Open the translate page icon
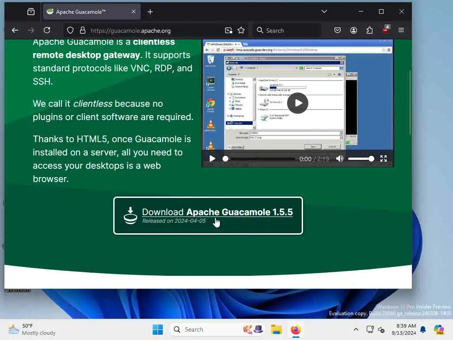The width and height of the screenshot is (453, 340). (229, 31)
